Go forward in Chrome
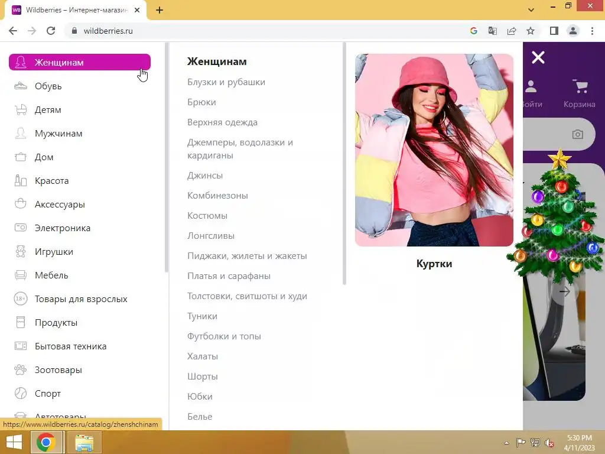The height and width of the screenshot is (454, 605). pos(32,31)
